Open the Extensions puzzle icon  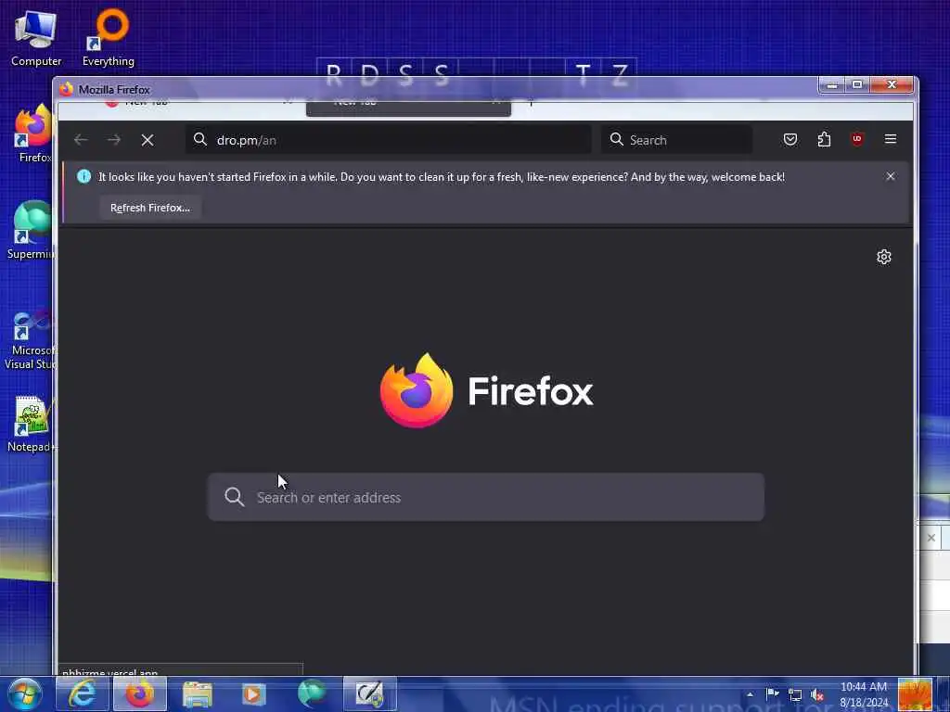click(824, 140)
